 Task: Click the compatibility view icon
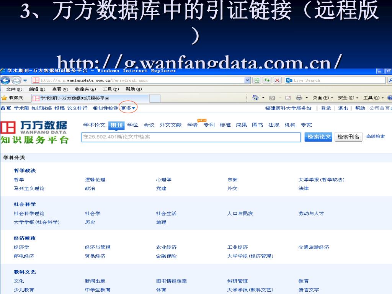pyautogui.click(x=257, y=80)
